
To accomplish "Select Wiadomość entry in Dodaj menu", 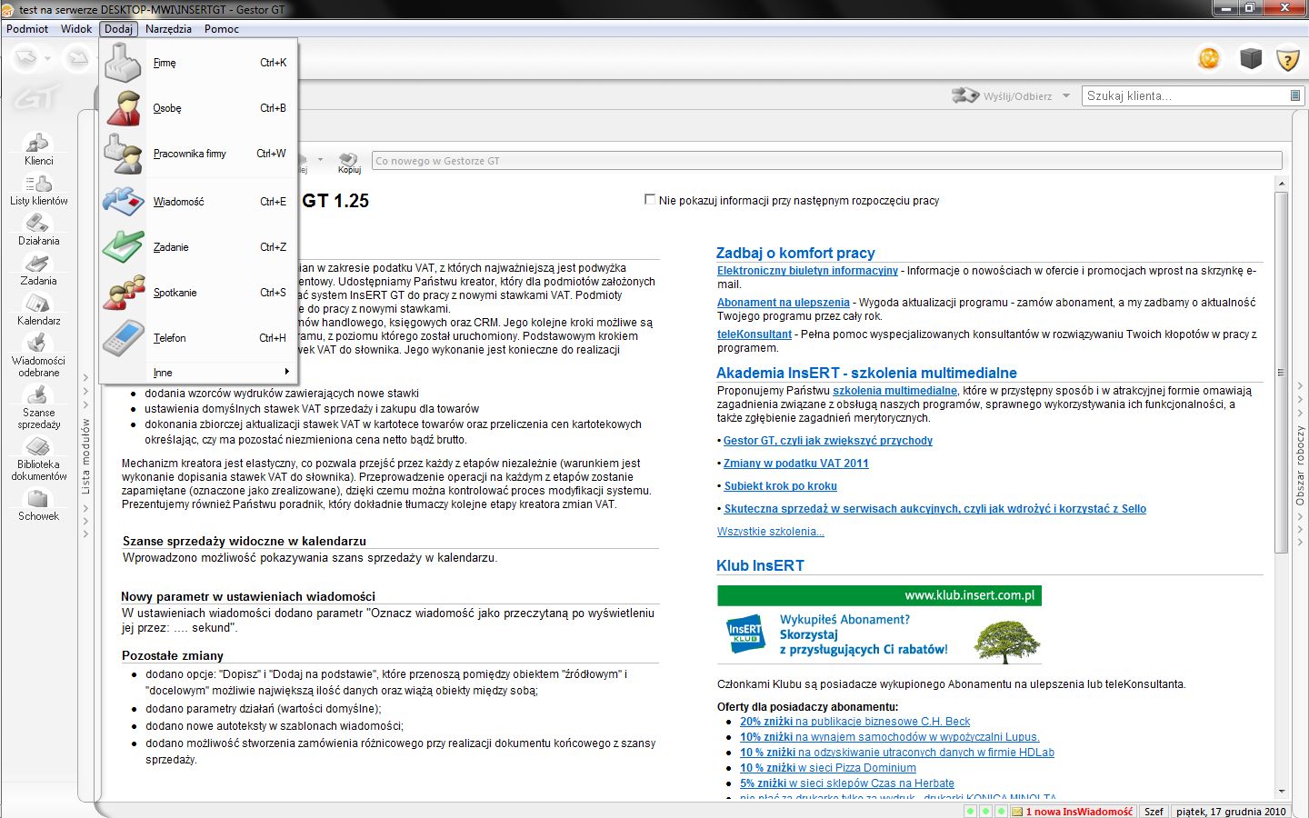I will coord(198,202).
